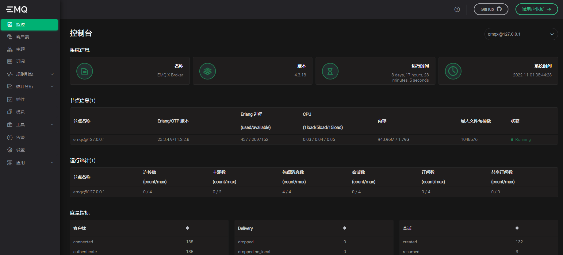Click the CPU load 0.03 / 0.04 / 0.05
Viewport: 563px width, 255px height.
click(319, 139)
